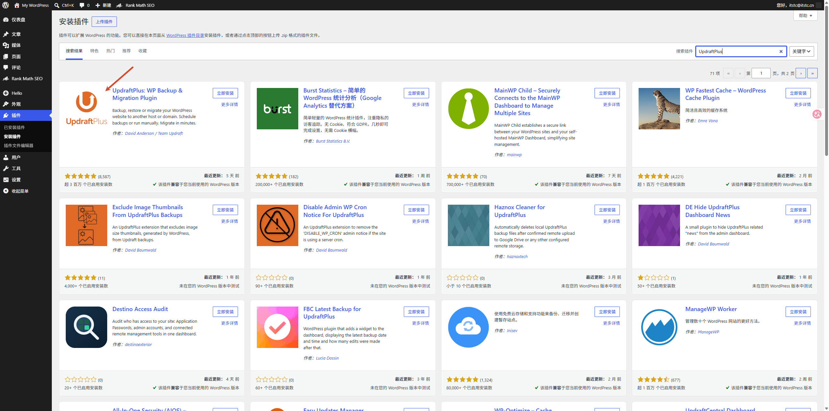Open the 文章 pin icon
Image resolution: width=829 pixels, height=411 pixels.
(6, 34)
